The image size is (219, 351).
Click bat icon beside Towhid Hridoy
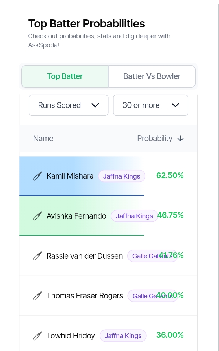[38, 336]
